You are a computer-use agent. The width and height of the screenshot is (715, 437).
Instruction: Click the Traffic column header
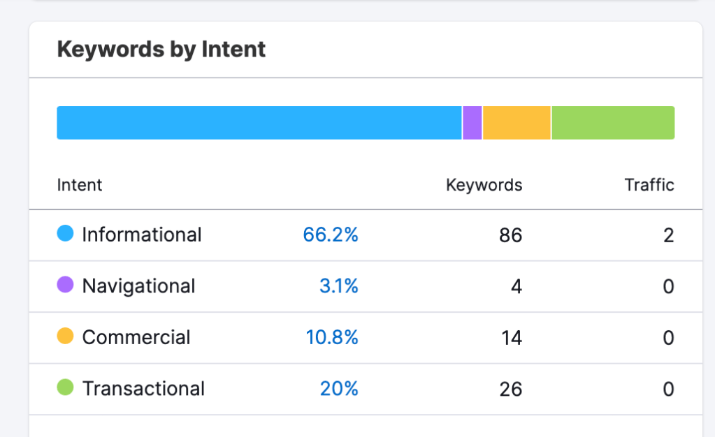point(649,185)
